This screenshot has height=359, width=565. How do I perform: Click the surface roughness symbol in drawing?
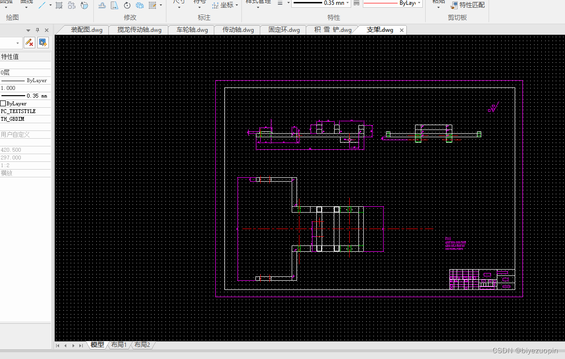[x=494, y=107]
